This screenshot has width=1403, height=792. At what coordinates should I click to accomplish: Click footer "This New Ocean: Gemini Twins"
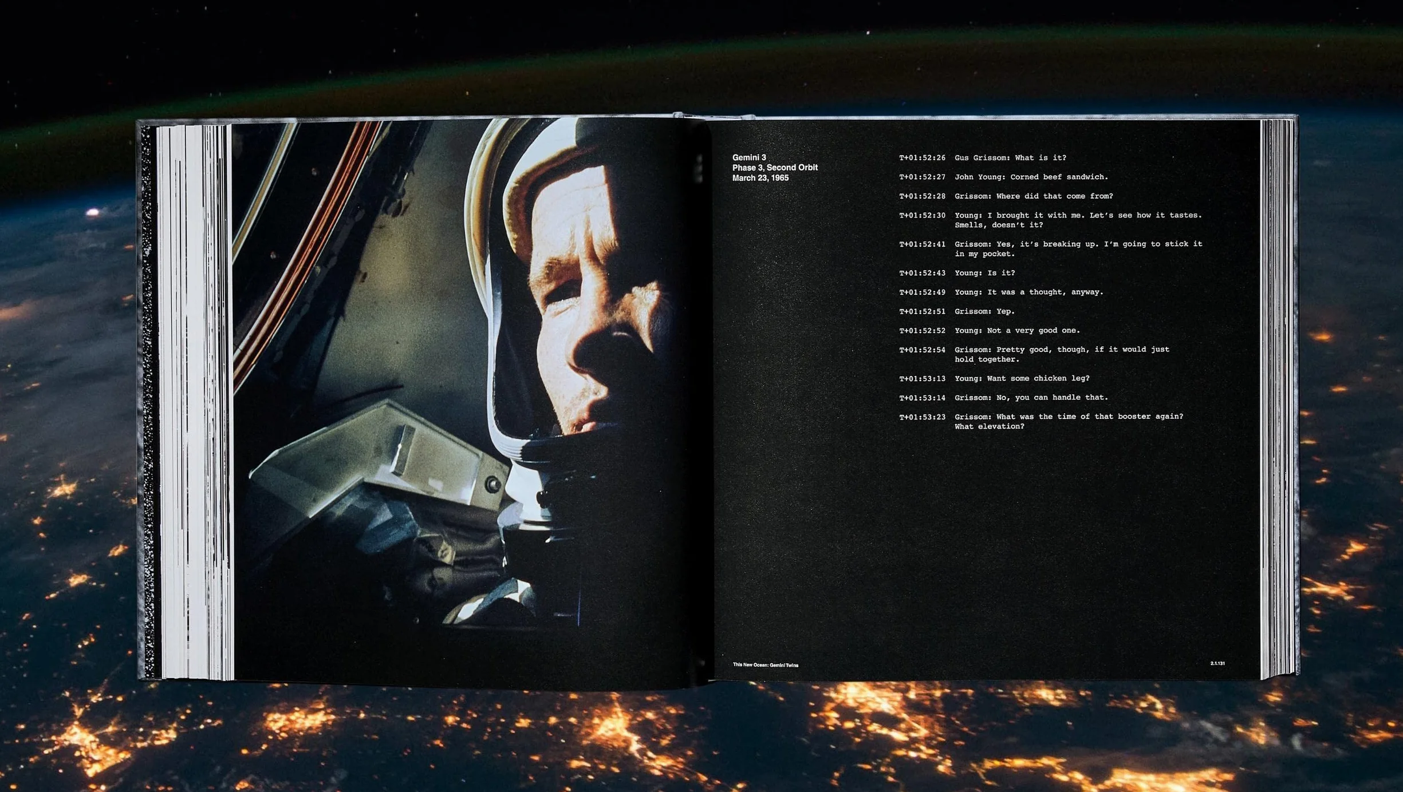pyautogui.click(x=765, y=665)
